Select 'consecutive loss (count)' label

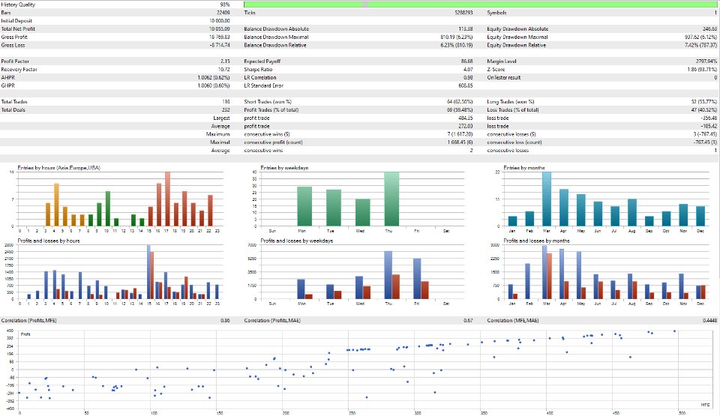(x=514, y=142)
